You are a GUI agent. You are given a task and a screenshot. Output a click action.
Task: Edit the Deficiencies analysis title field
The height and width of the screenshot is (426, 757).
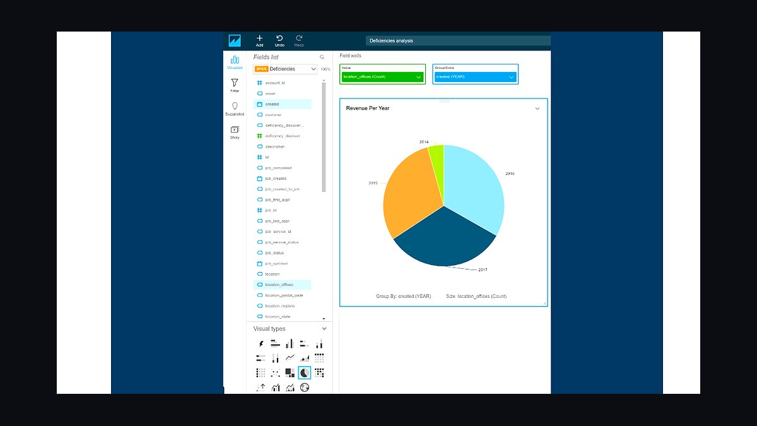[x=457, y=41]
